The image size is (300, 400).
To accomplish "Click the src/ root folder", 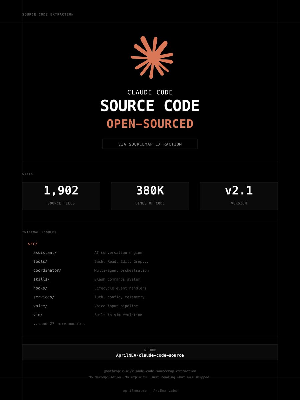I will tap(33, 244).
